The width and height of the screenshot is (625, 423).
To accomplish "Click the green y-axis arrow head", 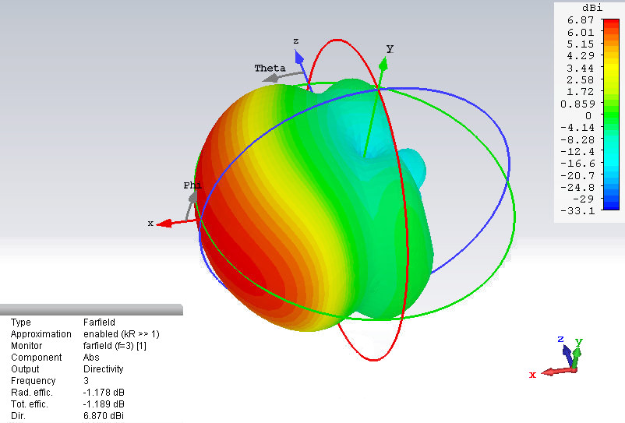I will 383,62.
